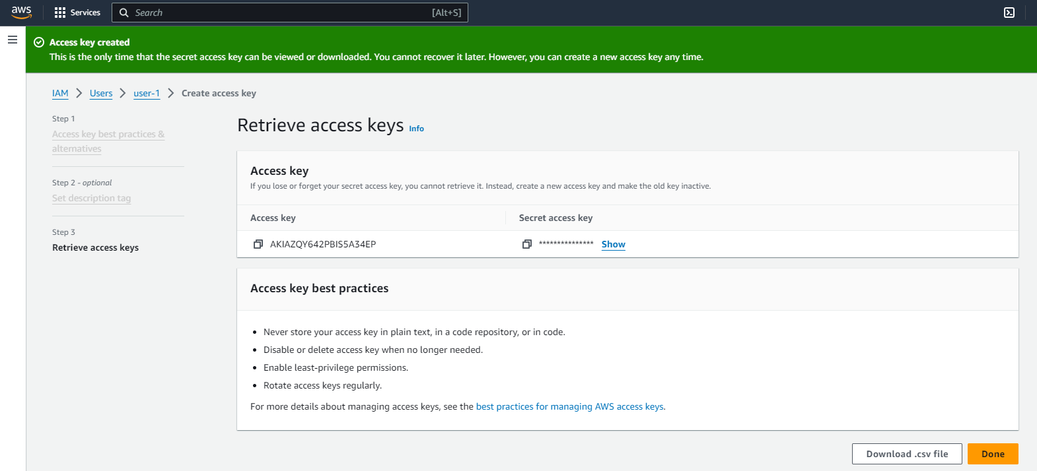Click the success checkmark icon in banner
1037x471 pixels.
39,42
